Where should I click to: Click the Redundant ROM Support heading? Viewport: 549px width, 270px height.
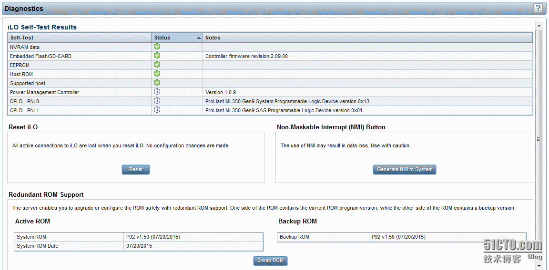coord(46,194)
